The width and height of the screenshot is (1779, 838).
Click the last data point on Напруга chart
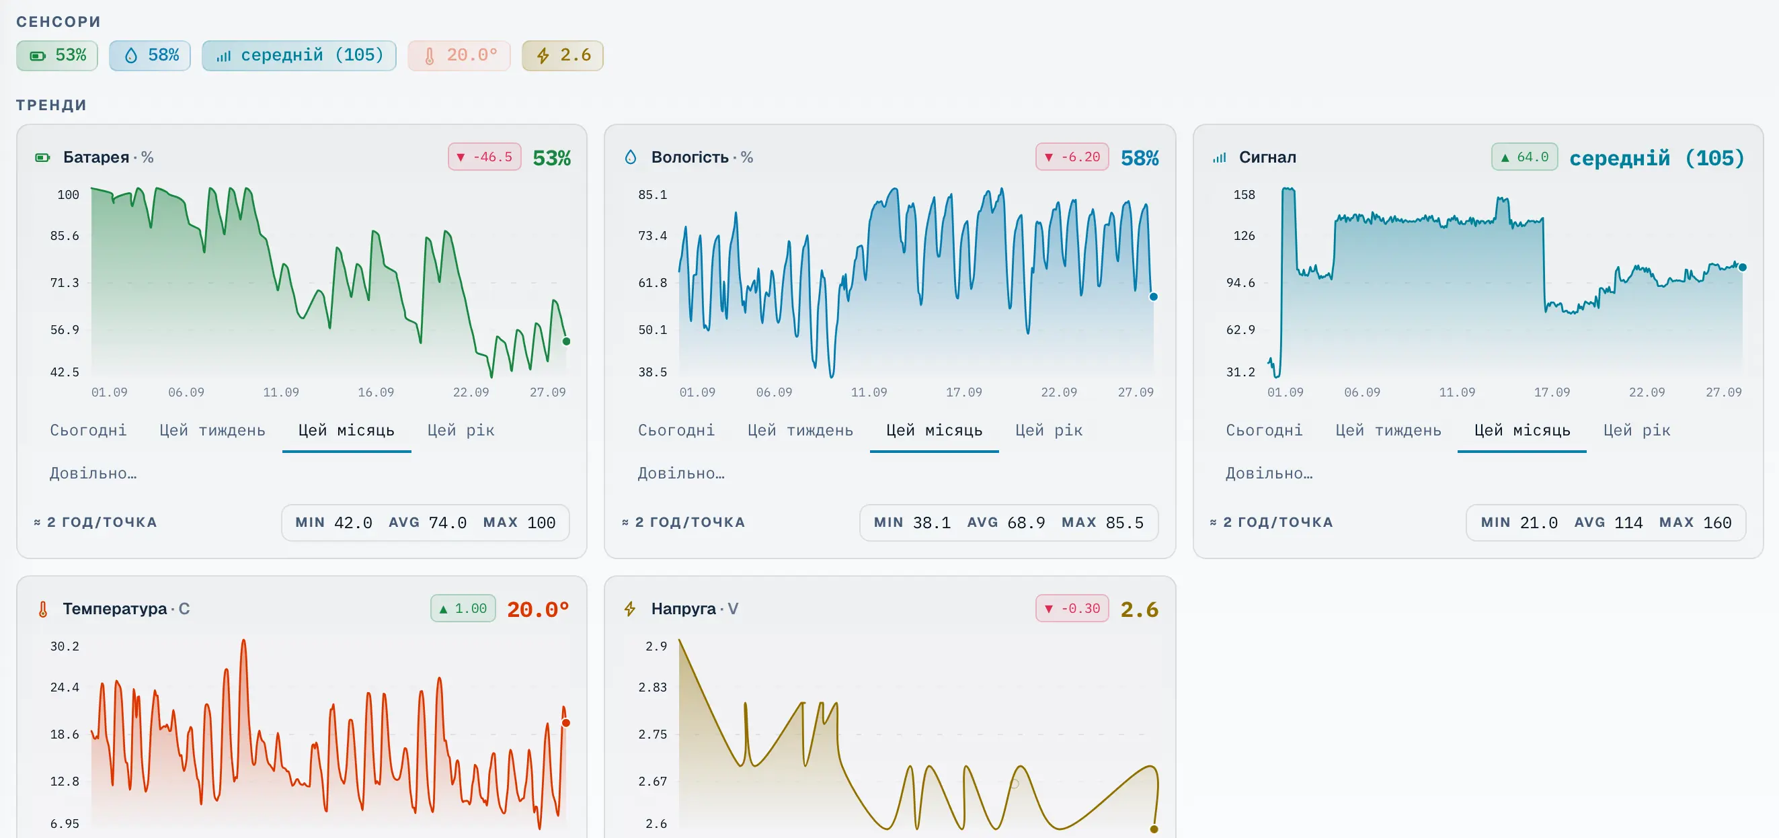(x=1154, y=829)
